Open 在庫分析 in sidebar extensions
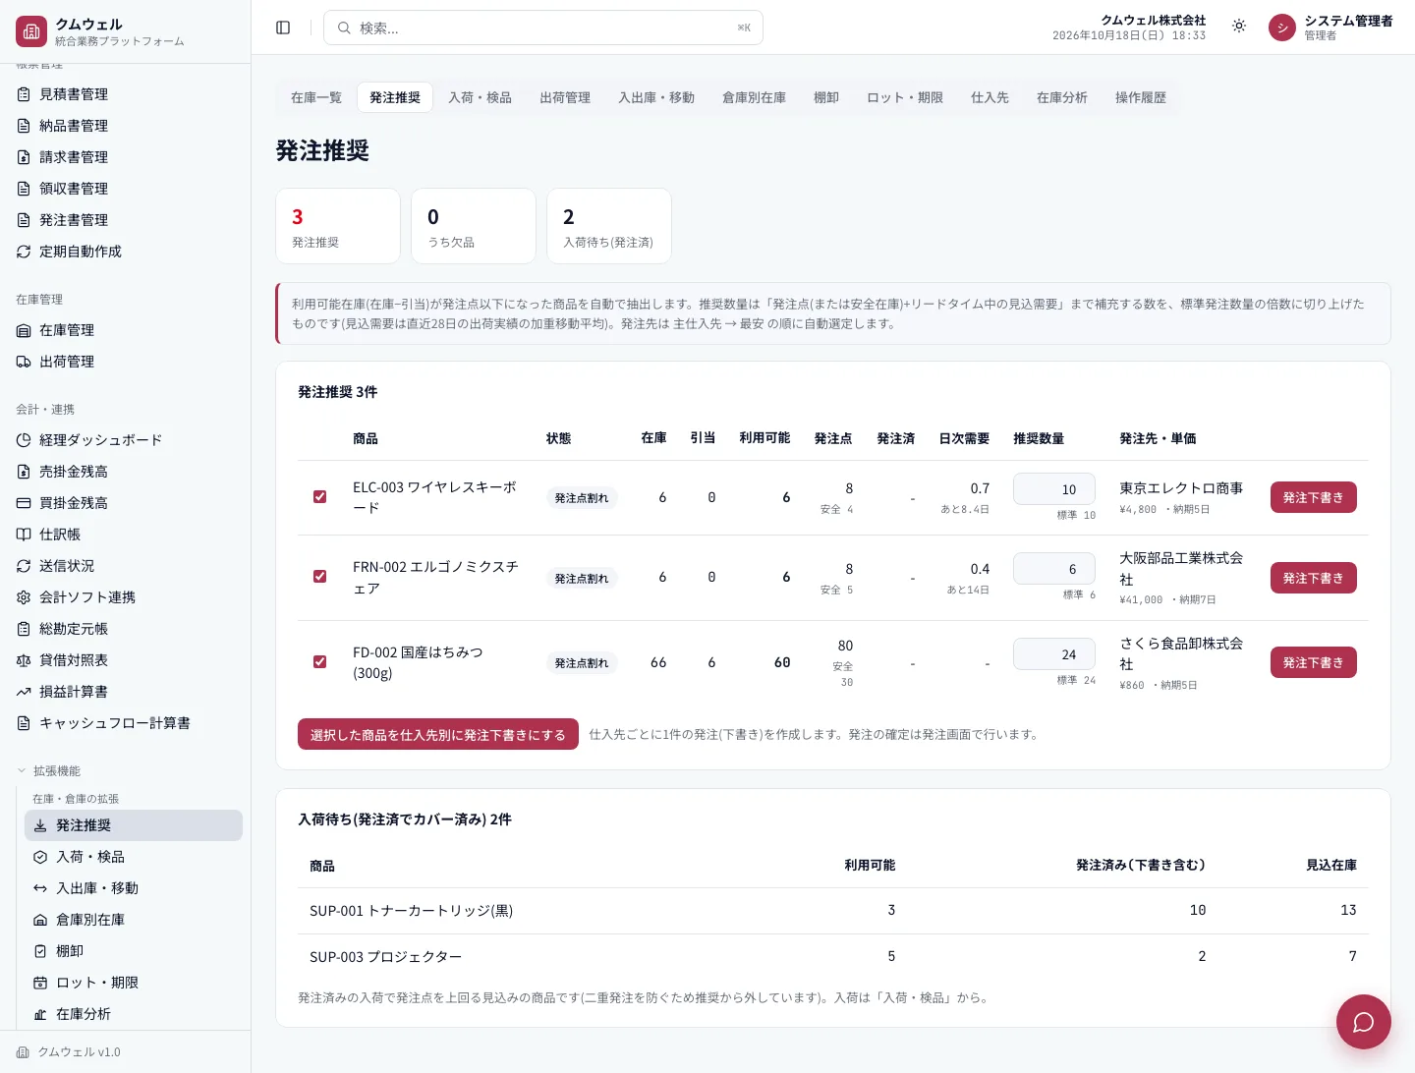Image resolution: width=1415 pixels, height=1073 pixels. (x=84, y=1014)
